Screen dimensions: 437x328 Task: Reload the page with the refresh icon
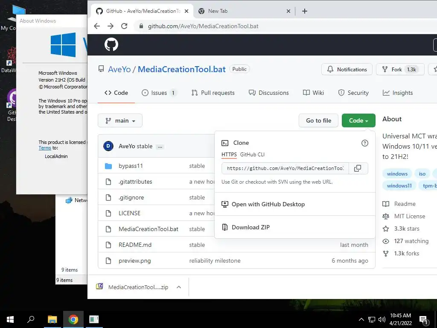[x=124, y=26]
